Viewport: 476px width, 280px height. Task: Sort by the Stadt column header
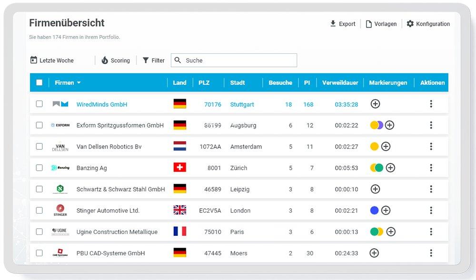tap(238, 83)
